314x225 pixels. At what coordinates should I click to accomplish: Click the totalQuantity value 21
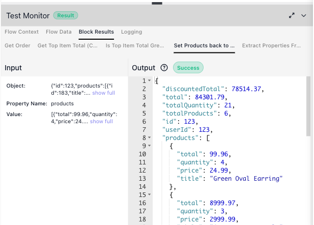[x=228, y=105]
